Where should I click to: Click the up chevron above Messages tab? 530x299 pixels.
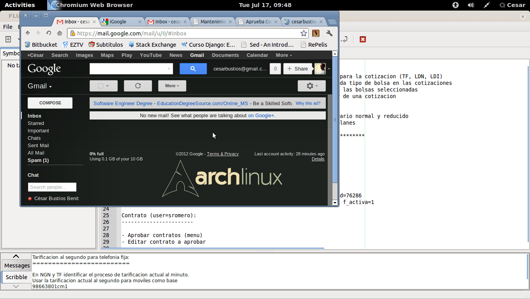pos(16,256)
